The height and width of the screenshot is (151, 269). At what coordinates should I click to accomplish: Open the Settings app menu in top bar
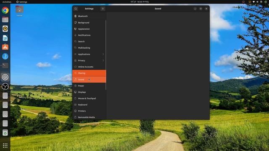point(22,2)
